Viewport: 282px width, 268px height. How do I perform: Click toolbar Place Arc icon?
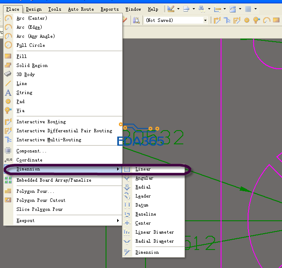267,20
